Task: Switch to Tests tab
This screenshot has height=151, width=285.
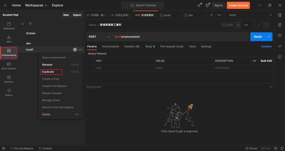Action: tap(192, 46)
